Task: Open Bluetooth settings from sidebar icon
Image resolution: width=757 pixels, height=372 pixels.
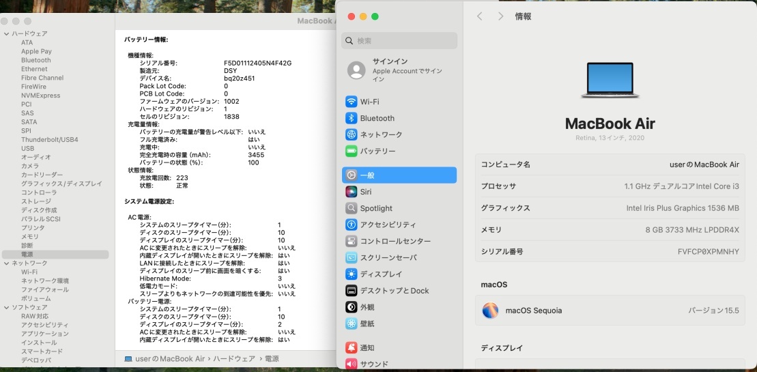Action: tap(352, 118)
